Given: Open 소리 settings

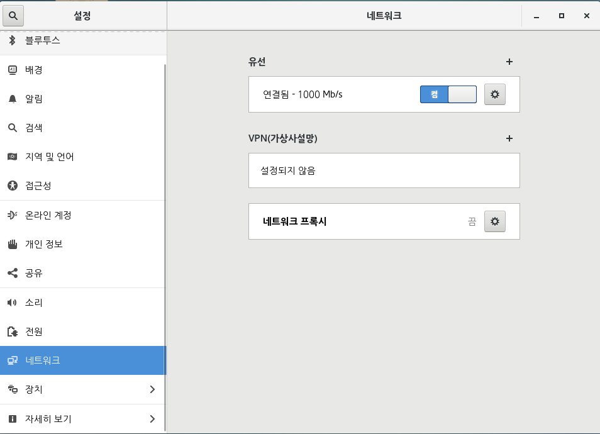Looking at the screenshot, I should (x=82, y=303).
